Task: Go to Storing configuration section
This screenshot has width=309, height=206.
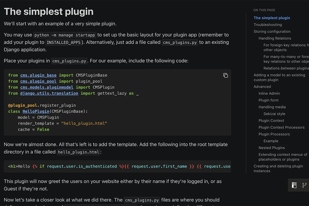Action: pos(272,31)
